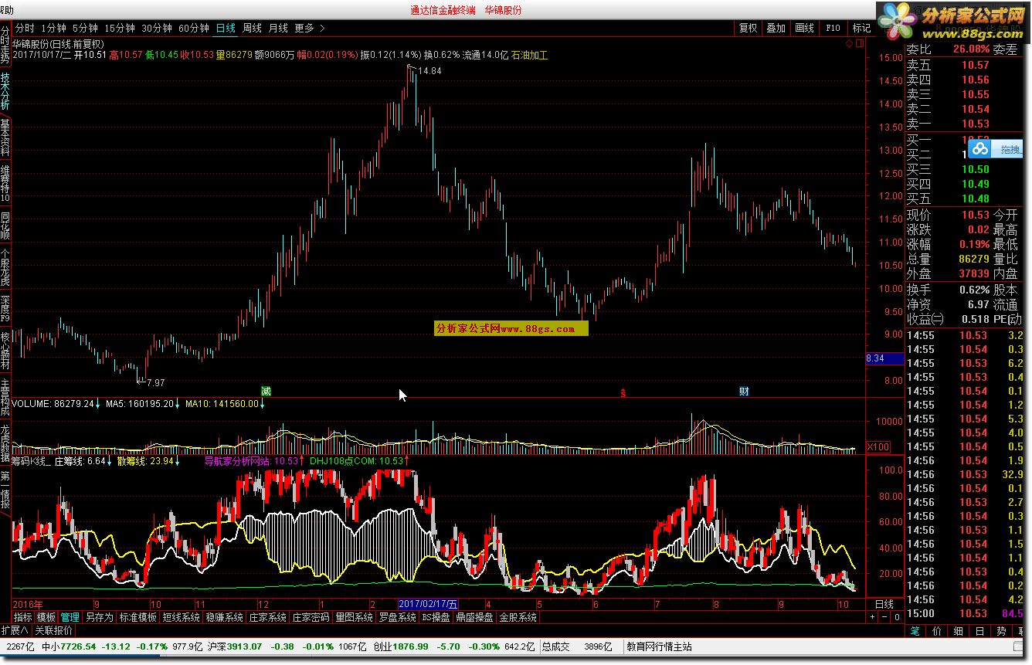Click the 日线 label below price axis
This screenshot has height=665, width=1032.
pyautogui.click(x=884, y=604)
